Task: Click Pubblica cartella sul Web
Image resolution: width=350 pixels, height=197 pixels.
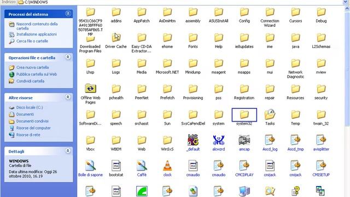Action: coord(37,74)
